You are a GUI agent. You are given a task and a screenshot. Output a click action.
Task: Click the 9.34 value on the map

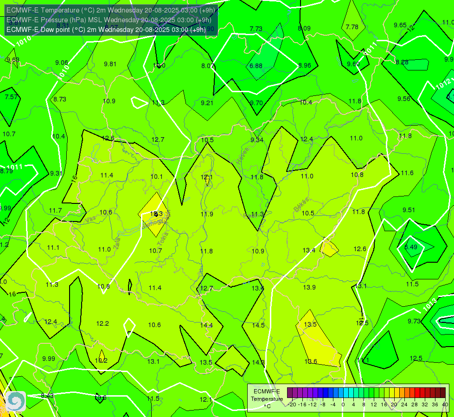[257, 140]
